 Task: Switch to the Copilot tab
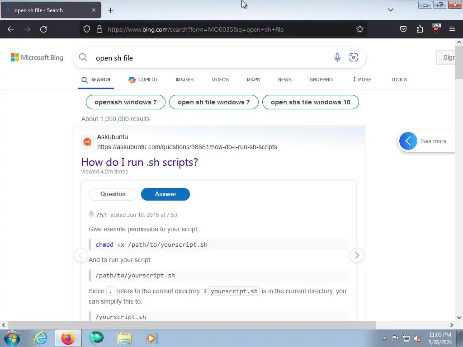(143, 80)
